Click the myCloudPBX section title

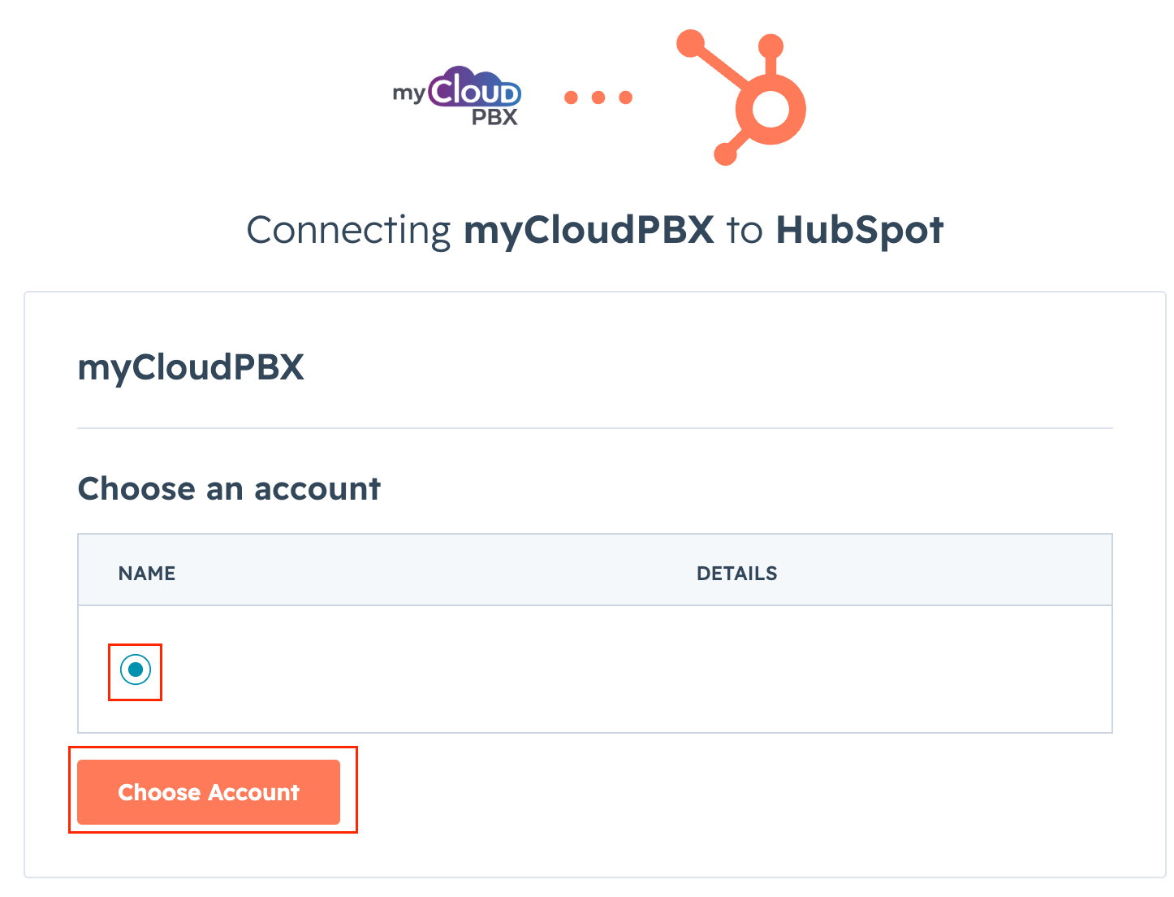[191, 367]
